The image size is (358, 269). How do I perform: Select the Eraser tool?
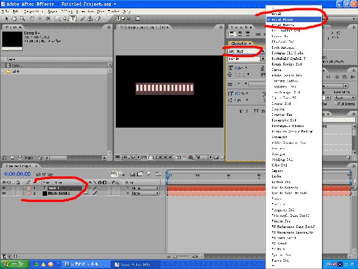click(98, 18)
